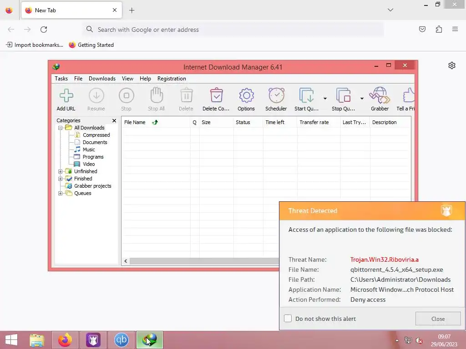Open New Tab personalize gear icon
Screen dimensions: 466x349
pos(452,65)
